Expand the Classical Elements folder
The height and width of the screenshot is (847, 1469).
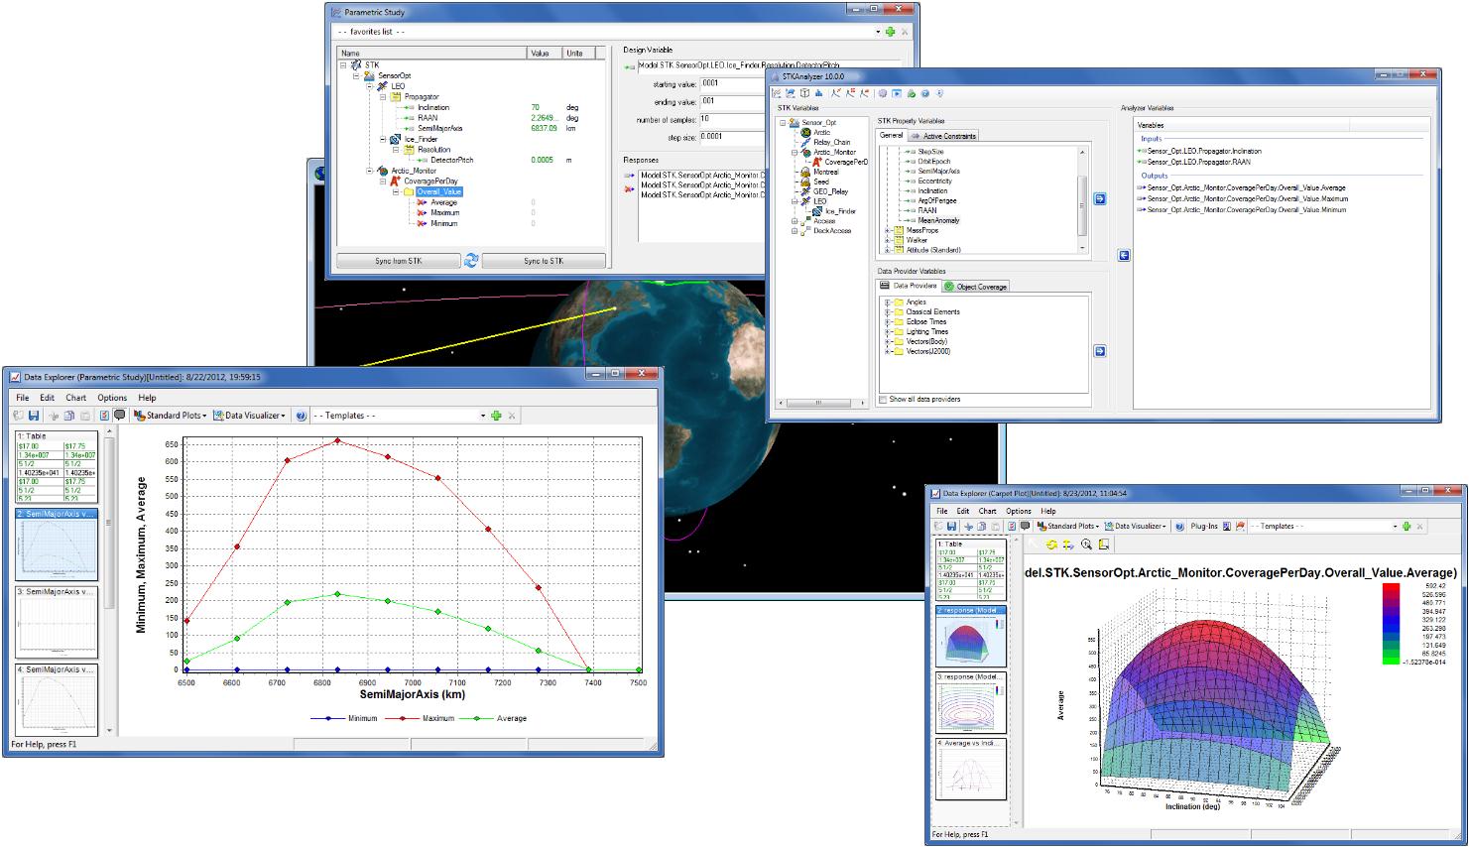click(x=888, y=312)
